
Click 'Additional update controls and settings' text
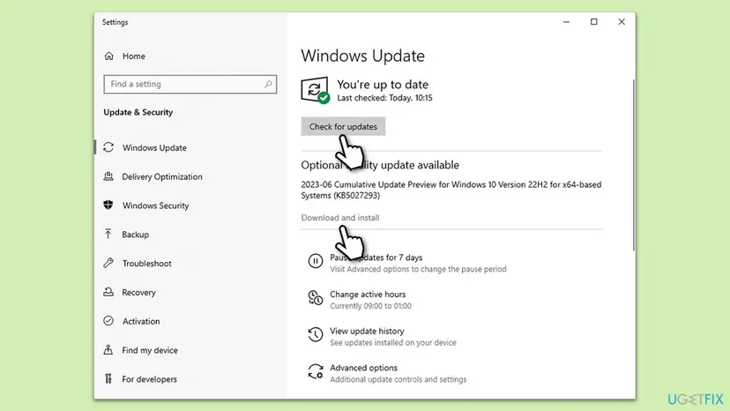click(x=398, y=379)
